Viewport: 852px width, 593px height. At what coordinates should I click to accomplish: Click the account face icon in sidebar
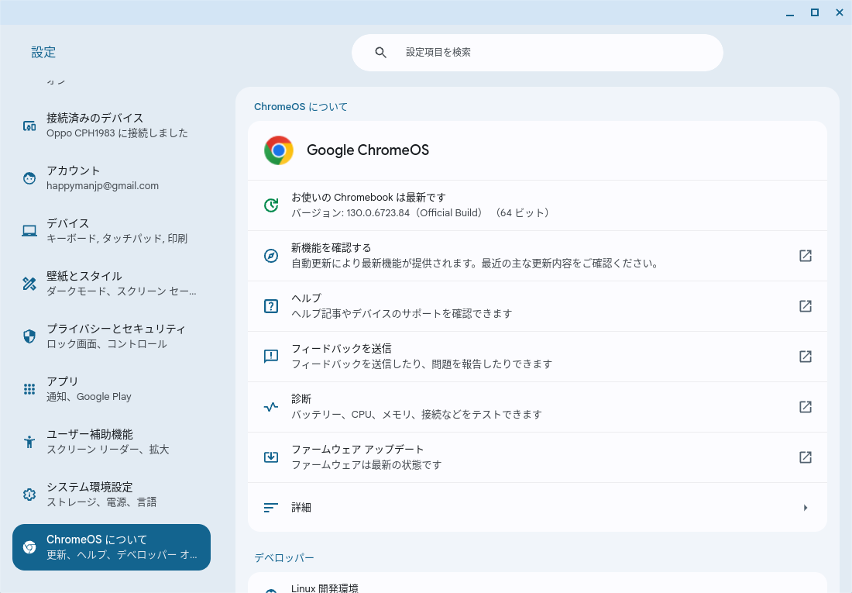[29, 178]
